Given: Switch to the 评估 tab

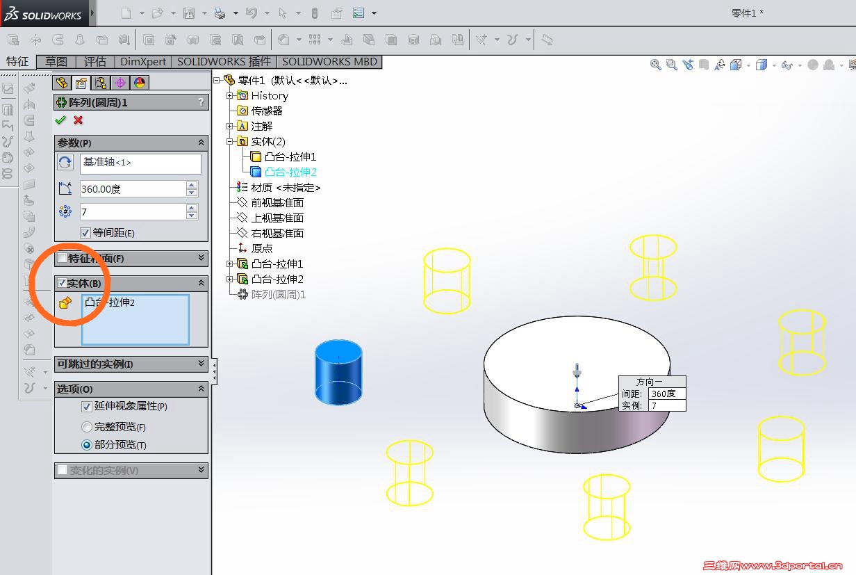Looking at the screenshot, I should pos(94,61).
